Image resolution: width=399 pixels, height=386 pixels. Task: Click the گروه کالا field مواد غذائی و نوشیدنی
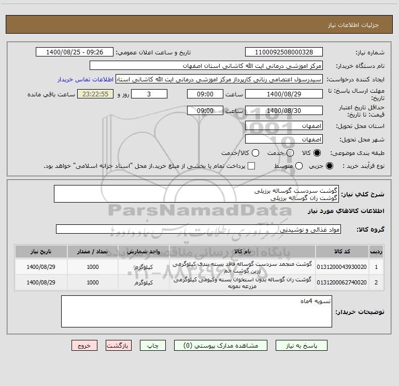pyautogui.click(x=198, y=229)
